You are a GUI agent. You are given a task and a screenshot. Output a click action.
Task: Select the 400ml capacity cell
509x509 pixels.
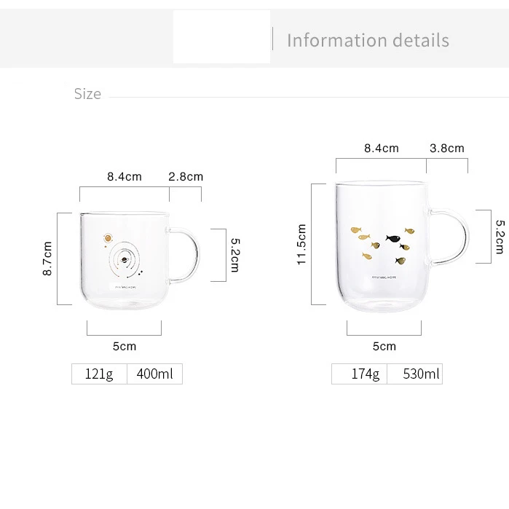154,374
